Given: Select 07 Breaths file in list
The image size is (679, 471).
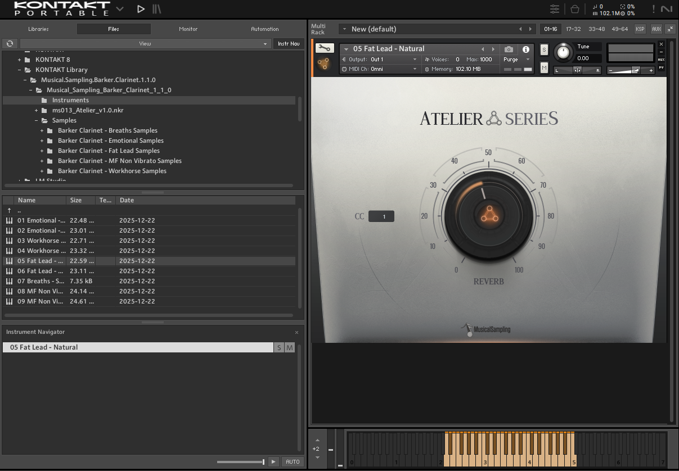Looking at the screenshot, I should click(39, 281).
